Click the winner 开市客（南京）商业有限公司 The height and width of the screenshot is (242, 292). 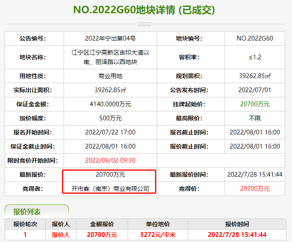[110, 189]
